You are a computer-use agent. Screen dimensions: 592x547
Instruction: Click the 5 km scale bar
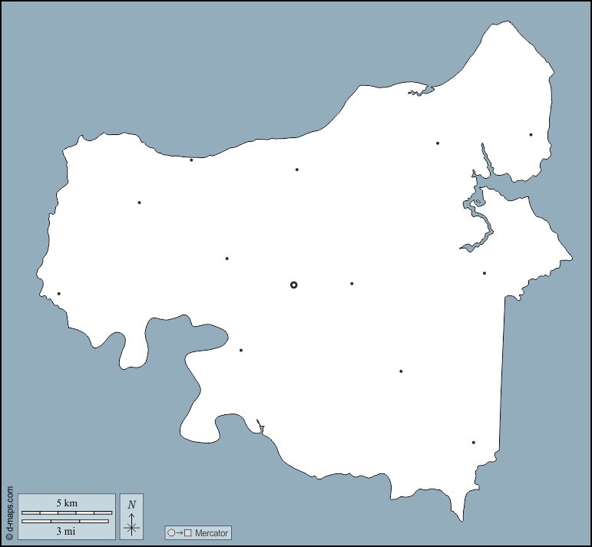[67, 512]
